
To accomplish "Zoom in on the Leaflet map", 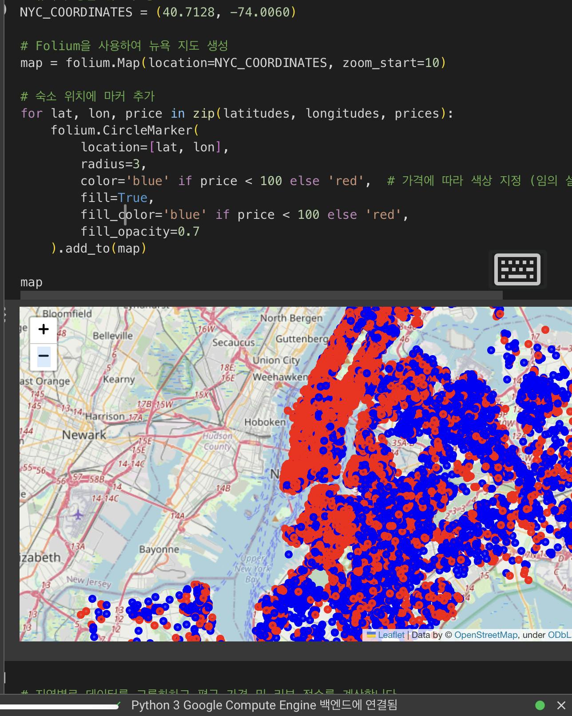I will (44, 330).
